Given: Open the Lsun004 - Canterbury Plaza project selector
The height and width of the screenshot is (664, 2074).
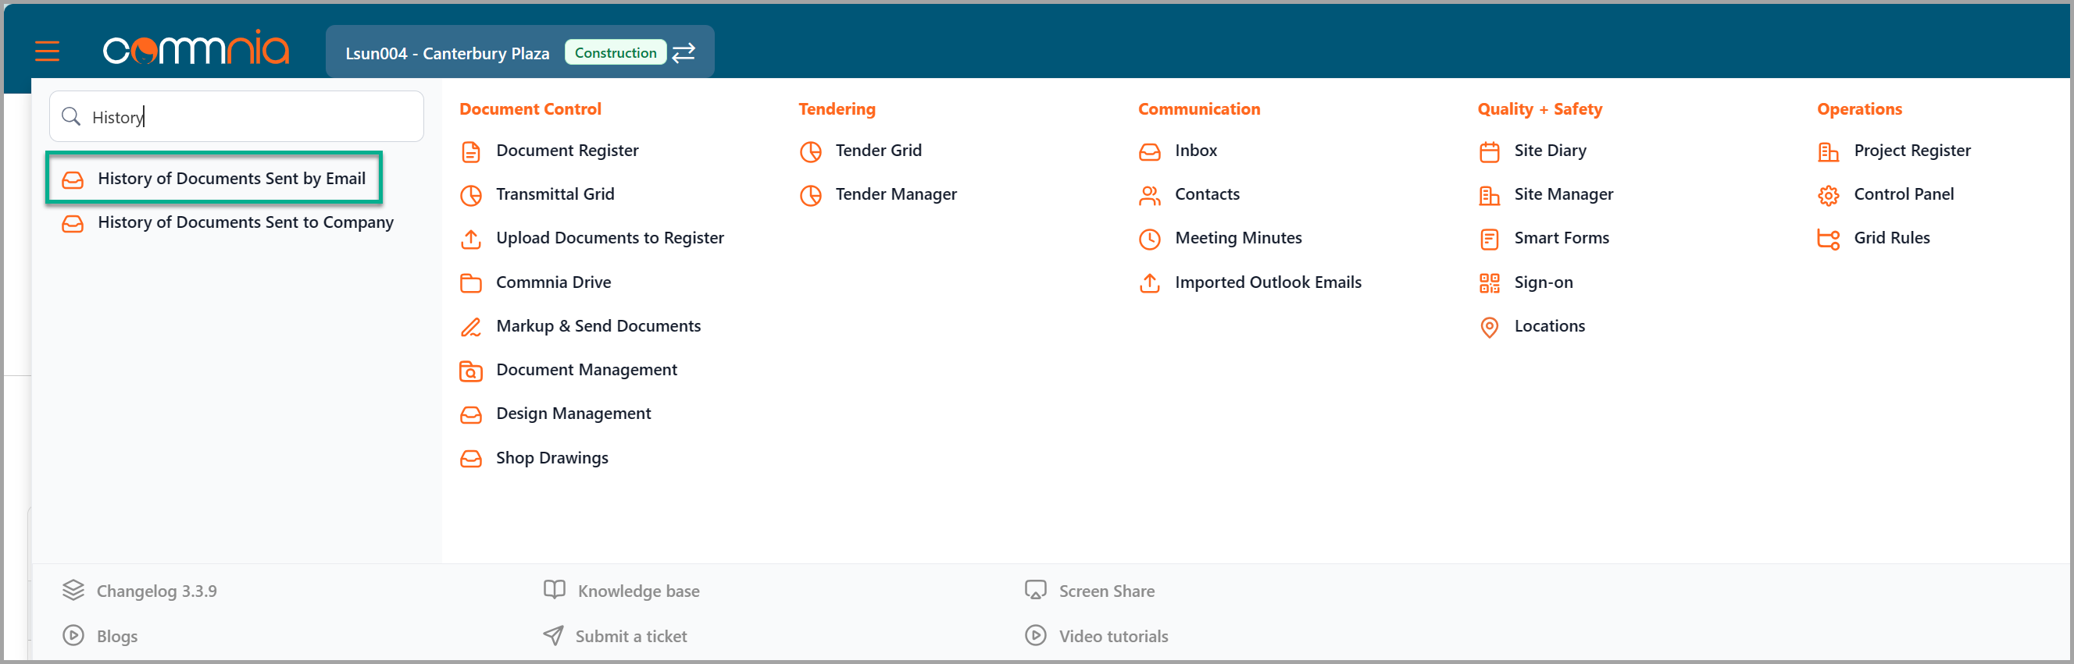Looking at the screenshot, I should click(x=519, y=51).
